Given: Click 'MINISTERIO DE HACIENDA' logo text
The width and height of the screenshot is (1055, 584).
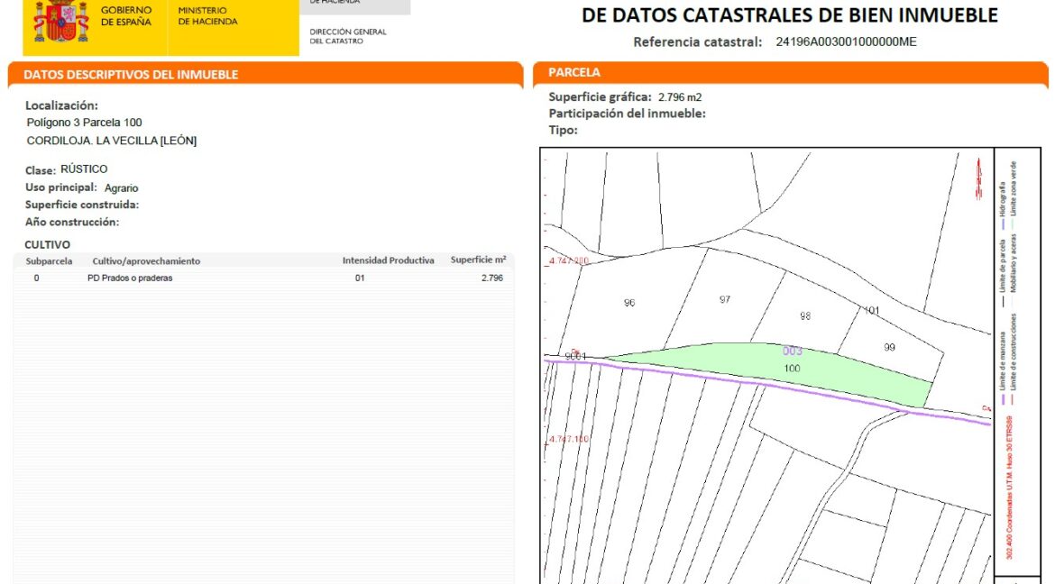Looking at the screenshot, I should [208, 16].
